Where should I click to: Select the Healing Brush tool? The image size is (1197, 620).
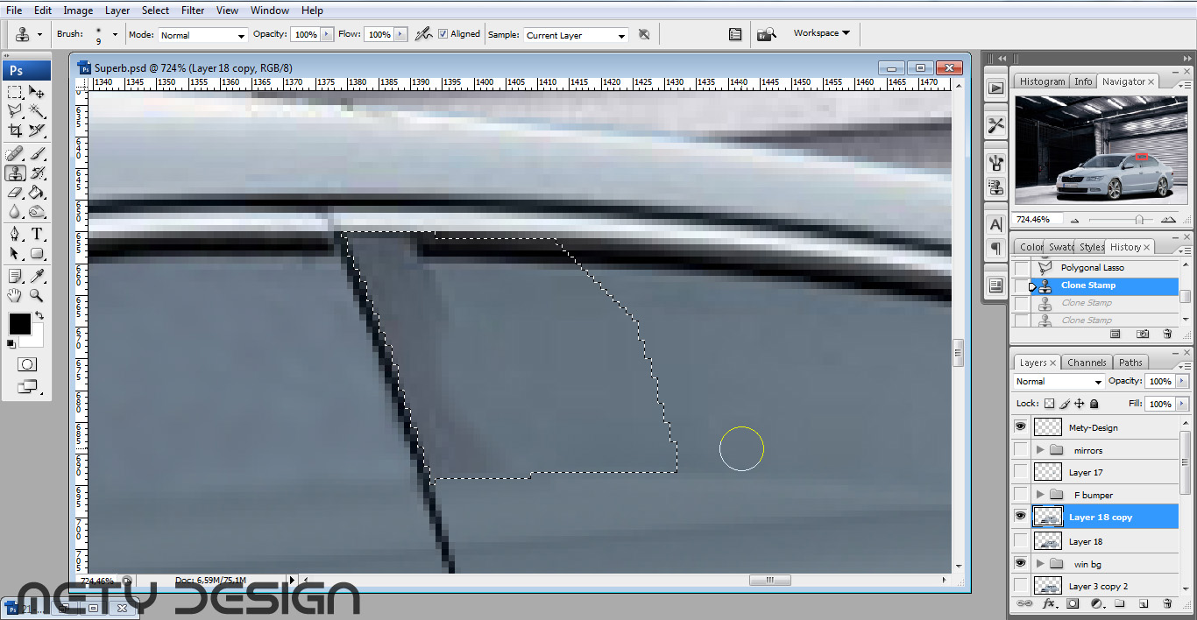(15, 153)
